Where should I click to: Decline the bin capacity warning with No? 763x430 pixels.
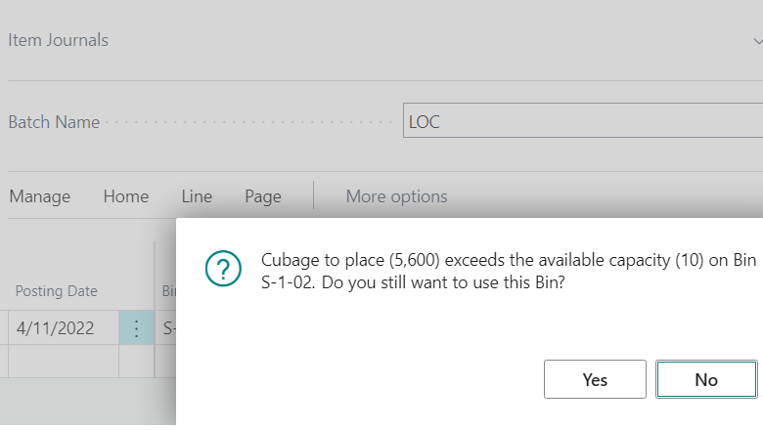click(706, 379)
